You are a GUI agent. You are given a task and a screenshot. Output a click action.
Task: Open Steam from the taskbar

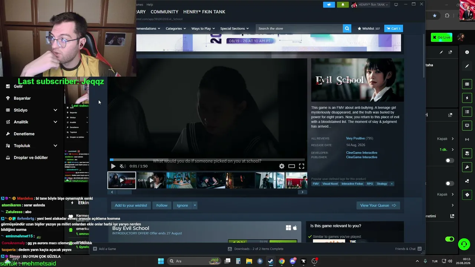click(271, 261)
